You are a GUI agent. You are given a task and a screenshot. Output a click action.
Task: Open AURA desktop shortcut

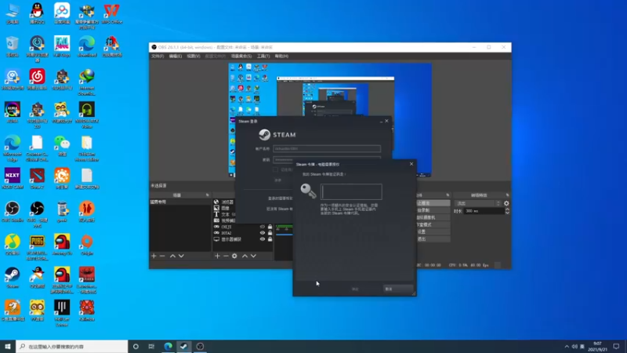[13, 112]
